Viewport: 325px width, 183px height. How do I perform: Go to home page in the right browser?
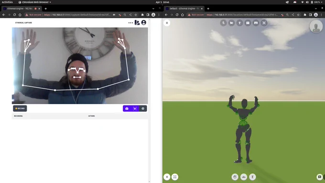point(183,15)
